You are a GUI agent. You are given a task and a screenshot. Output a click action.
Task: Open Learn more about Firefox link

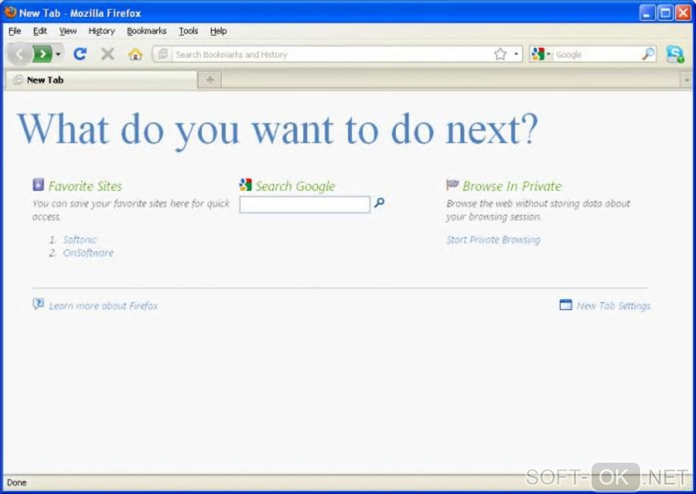tap(104, 306)
